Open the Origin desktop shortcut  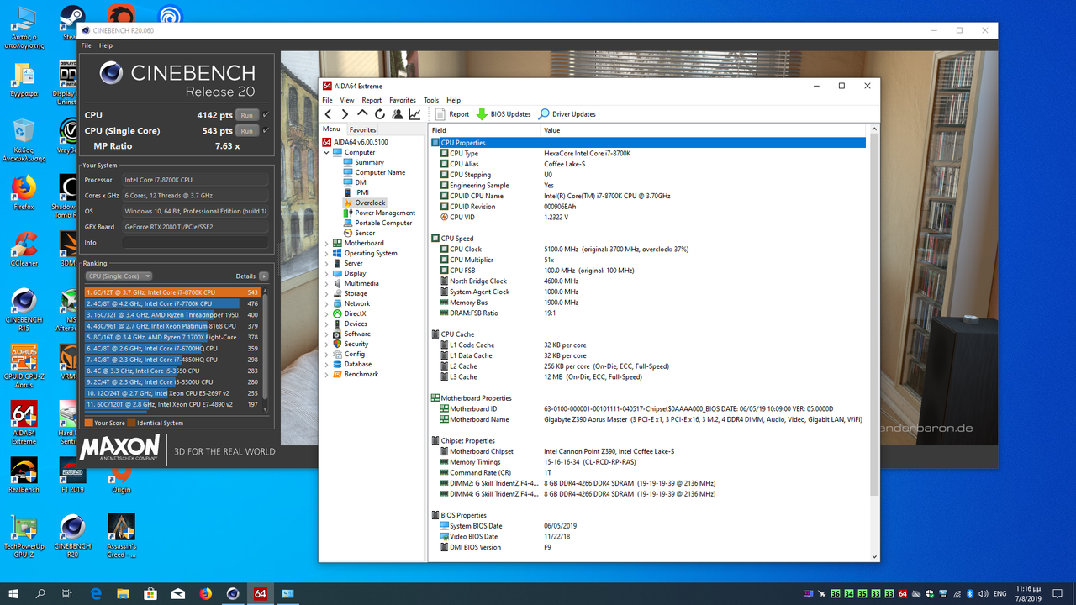(x=121, y=480)
